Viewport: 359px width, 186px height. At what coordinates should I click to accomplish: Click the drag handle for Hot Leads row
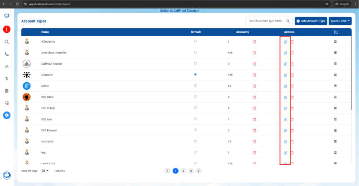(335, 142)
